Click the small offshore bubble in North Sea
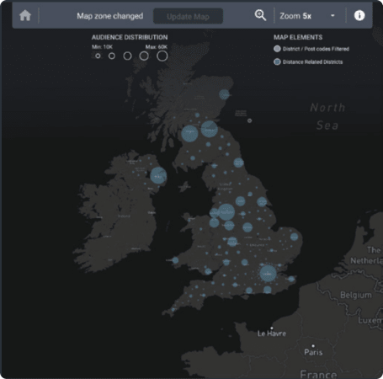Screen dimensions: 383x379 click(249, 120)
